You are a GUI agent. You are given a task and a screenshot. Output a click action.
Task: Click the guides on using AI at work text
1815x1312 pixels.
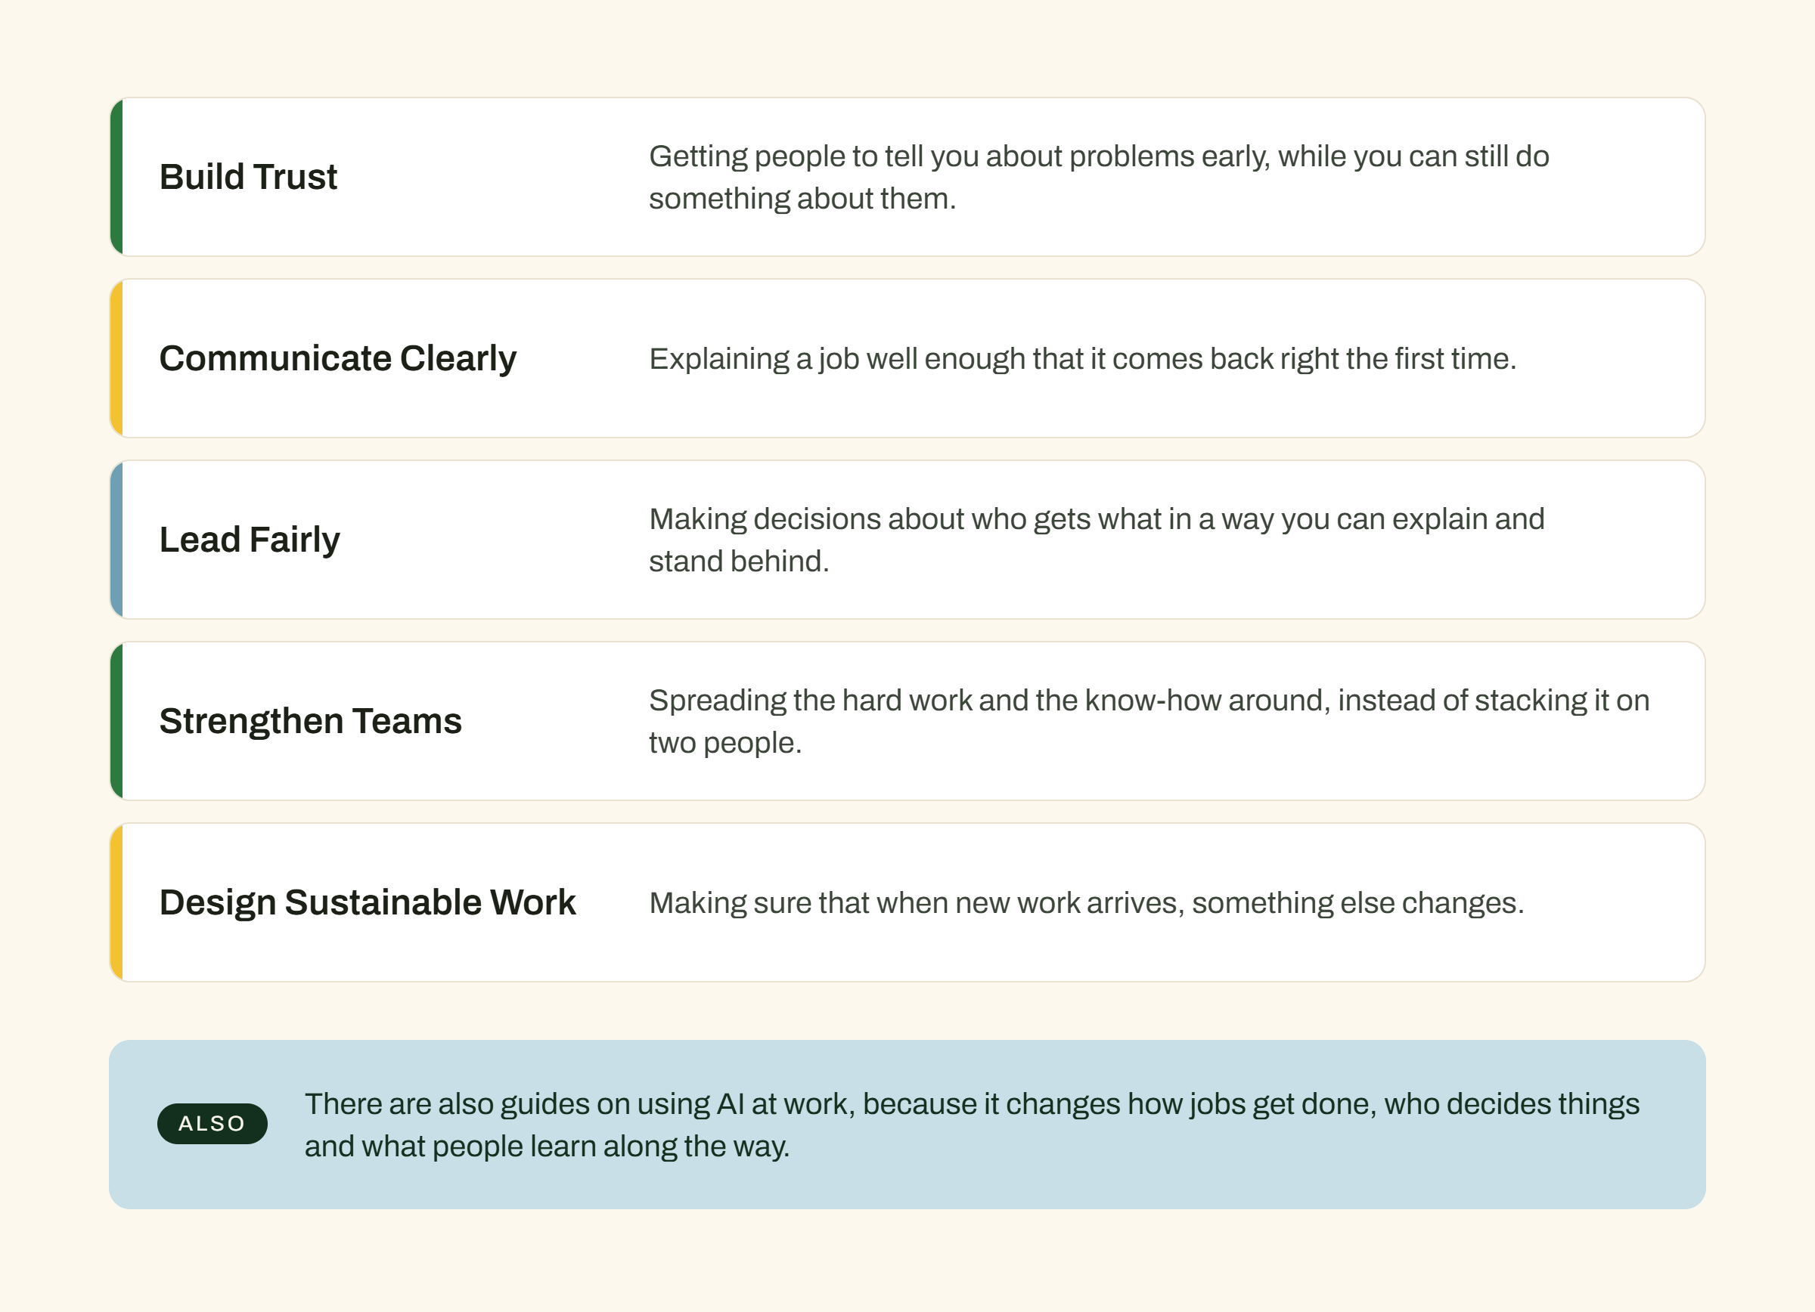(972, 1125)
